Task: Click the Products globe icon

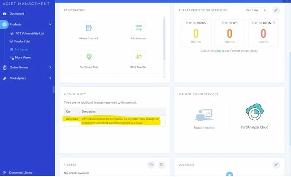Action: (x=4, y=24)
